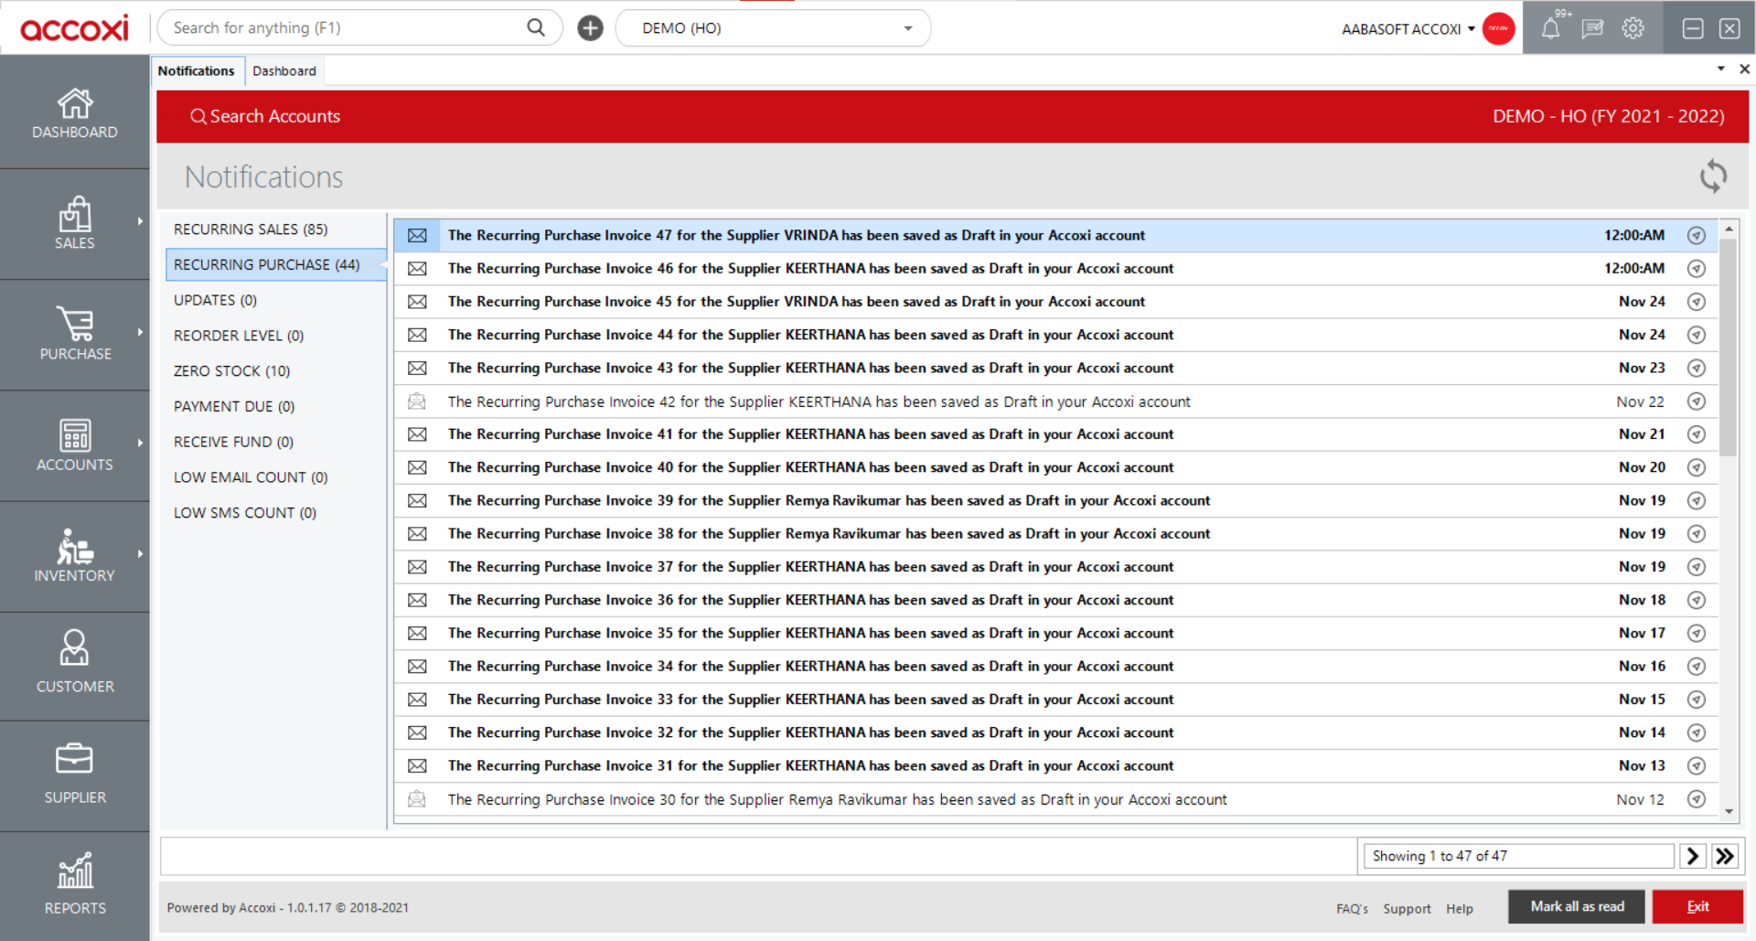Viewport: 1756px width, 941px height.
Task: Expand the Accounts submenu arrow
Action: coord(140,443)
